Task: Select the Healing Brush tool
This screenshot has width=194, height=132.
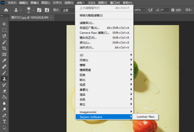Action: tap(4, 67)
